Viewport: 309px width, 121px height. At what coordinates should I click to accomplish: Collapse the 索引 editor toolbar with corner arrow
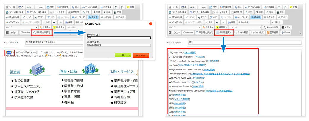[301, 33]
